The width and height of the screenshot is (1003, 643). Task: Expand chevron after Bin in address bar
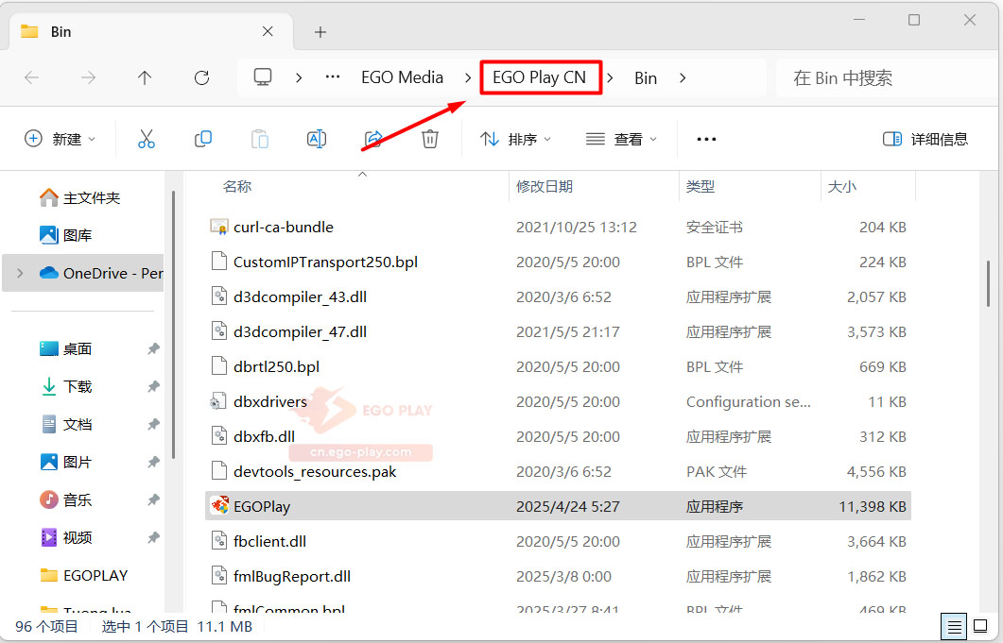pyautogui.click(x=683, y=78)
